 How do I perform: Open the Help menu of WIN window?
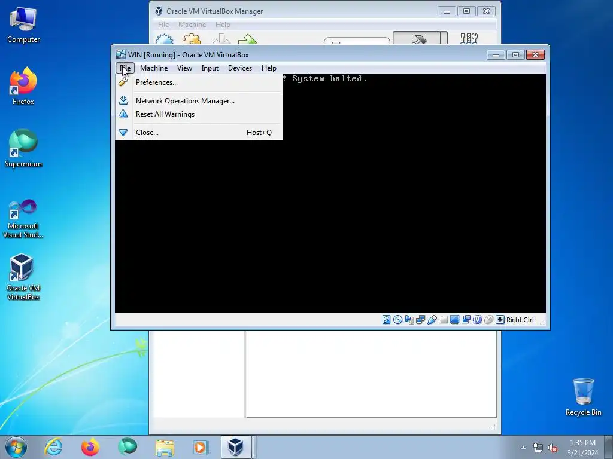269,68
